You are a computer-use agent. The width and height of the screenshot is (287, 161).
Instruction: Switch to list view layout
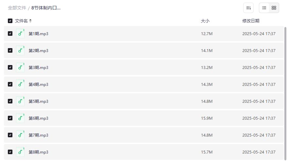click(264, 8)
